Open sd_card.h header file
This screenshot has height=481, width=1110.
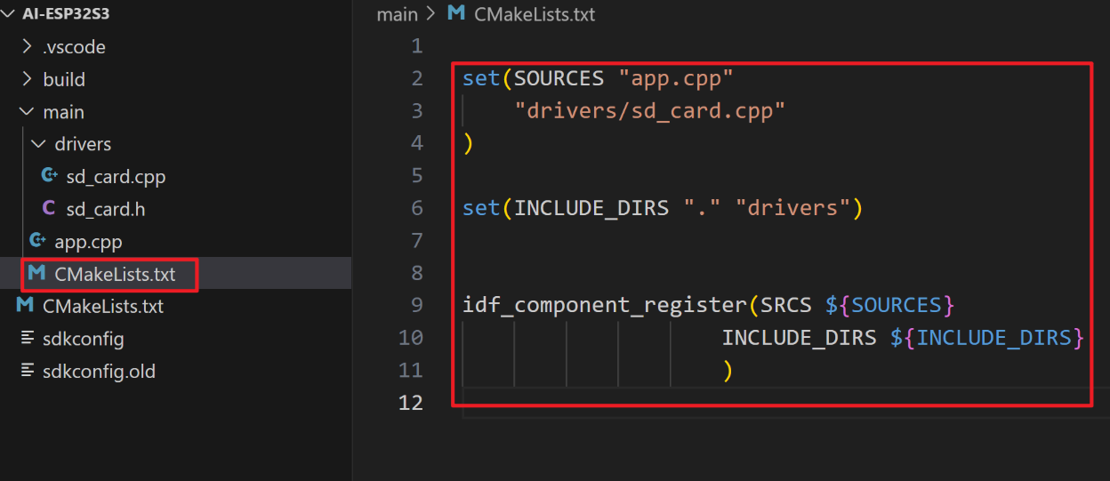(104, 209)
